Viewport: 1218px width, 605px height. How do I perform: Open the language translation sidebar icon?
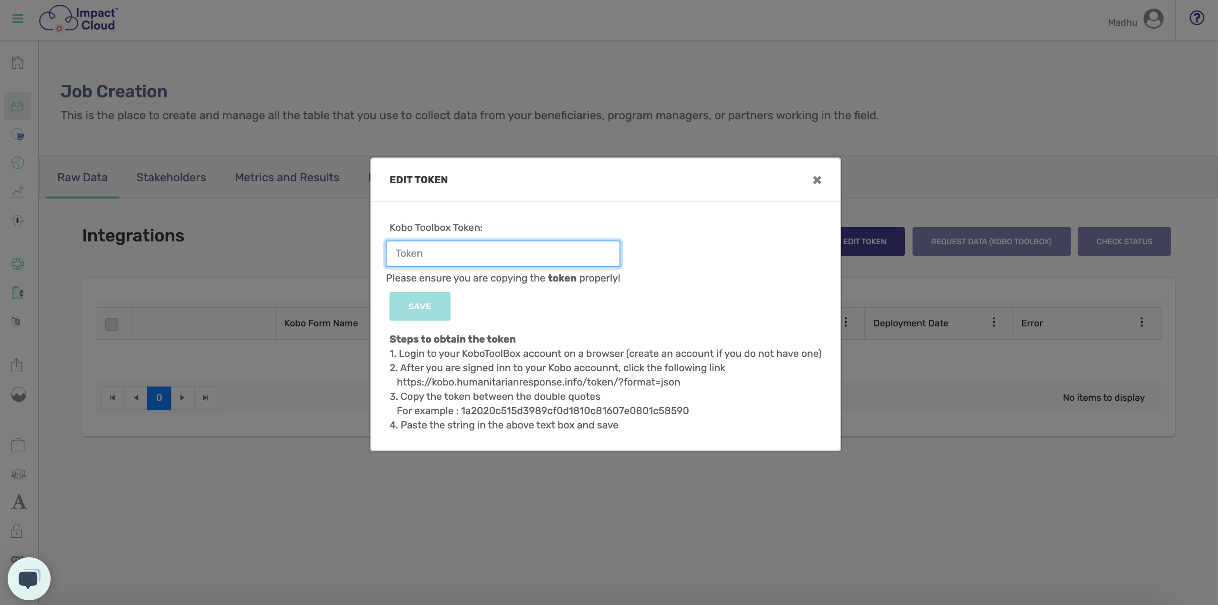(16, 322)
